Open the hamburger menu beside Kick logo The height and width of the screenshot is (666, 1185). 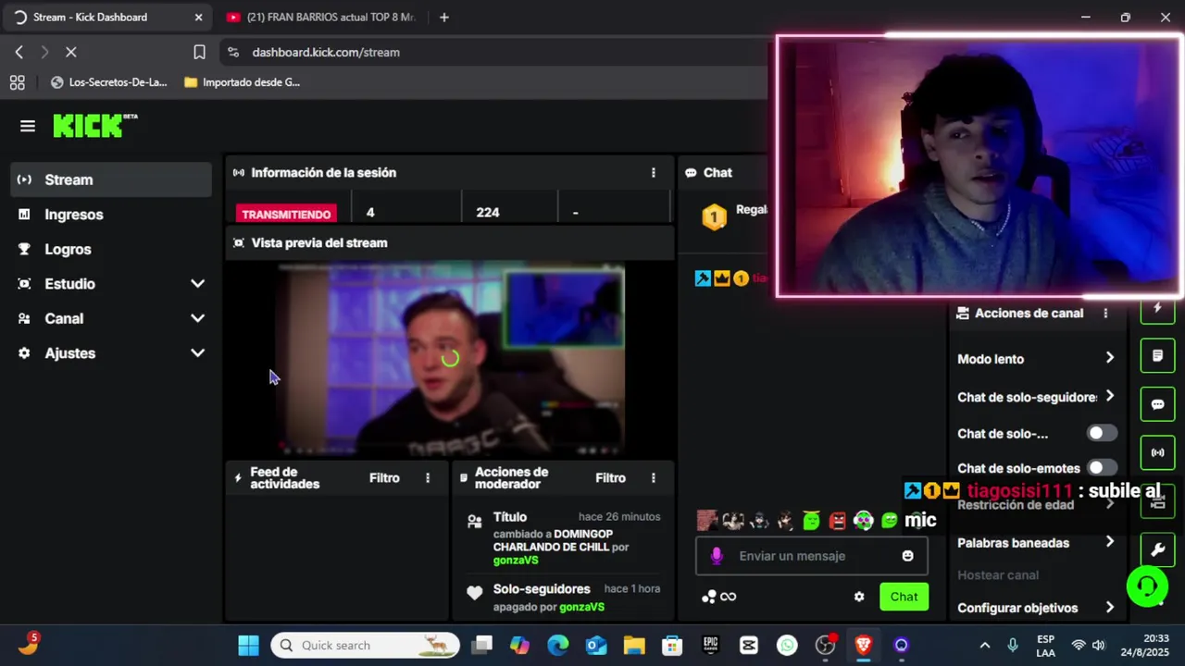tap(28, 126)
